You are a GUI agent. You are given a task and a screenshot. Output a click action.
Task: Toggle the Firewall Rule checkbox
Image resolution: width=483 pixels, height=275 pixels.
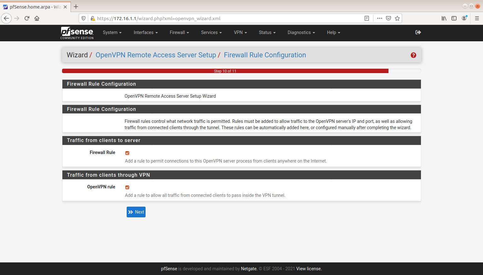tap(127, 153)
